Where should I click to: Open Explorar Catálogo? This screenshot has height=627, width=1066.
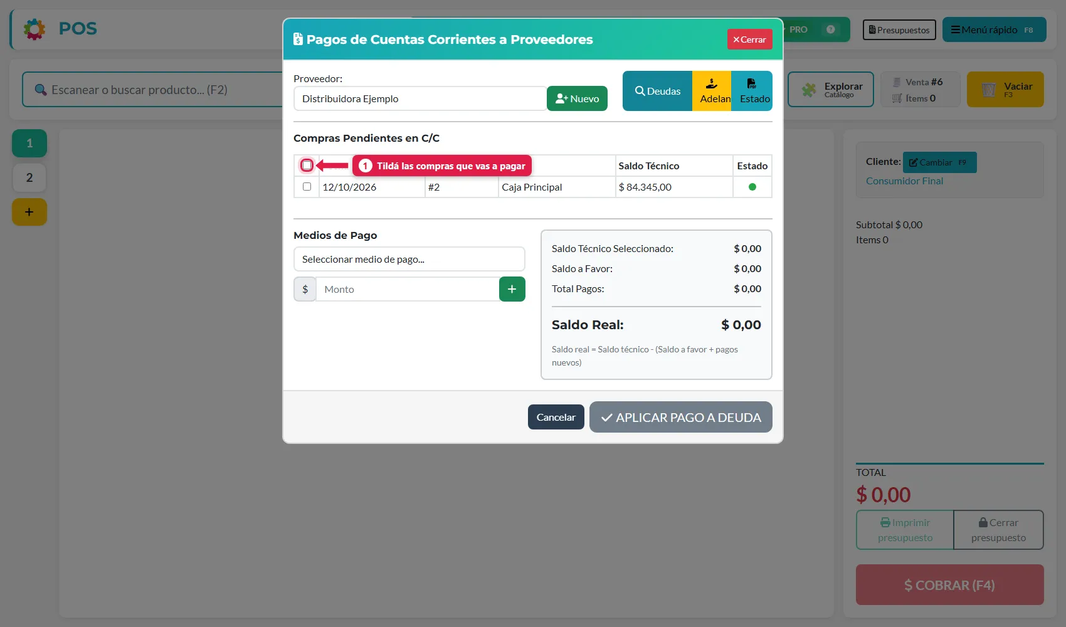[x=831, y=89]
